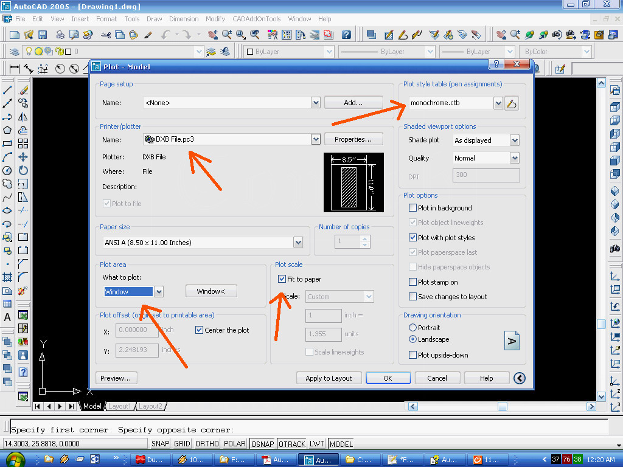The image size is (623, 467).
Task: Click the Hatch draw tool
Action: coord(7,277)
